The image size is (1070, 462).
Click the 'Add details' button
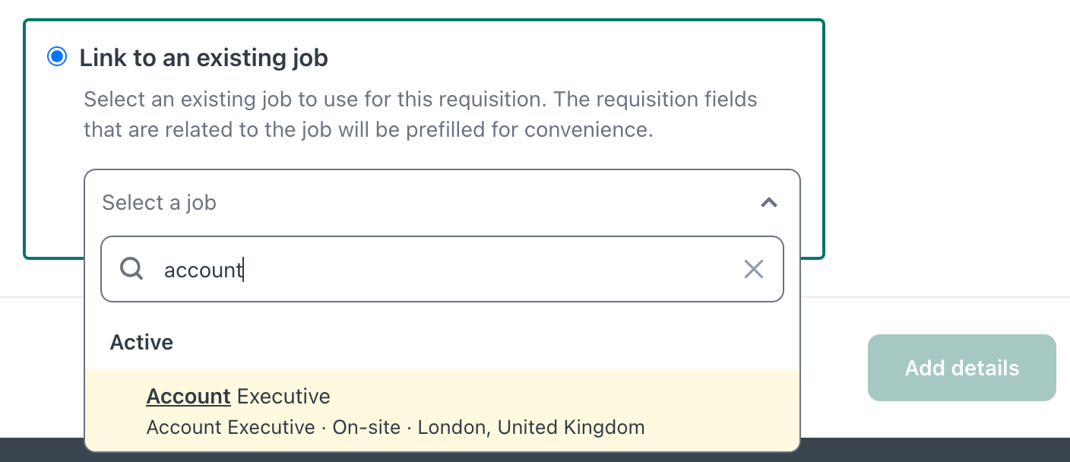pos(962,368)
